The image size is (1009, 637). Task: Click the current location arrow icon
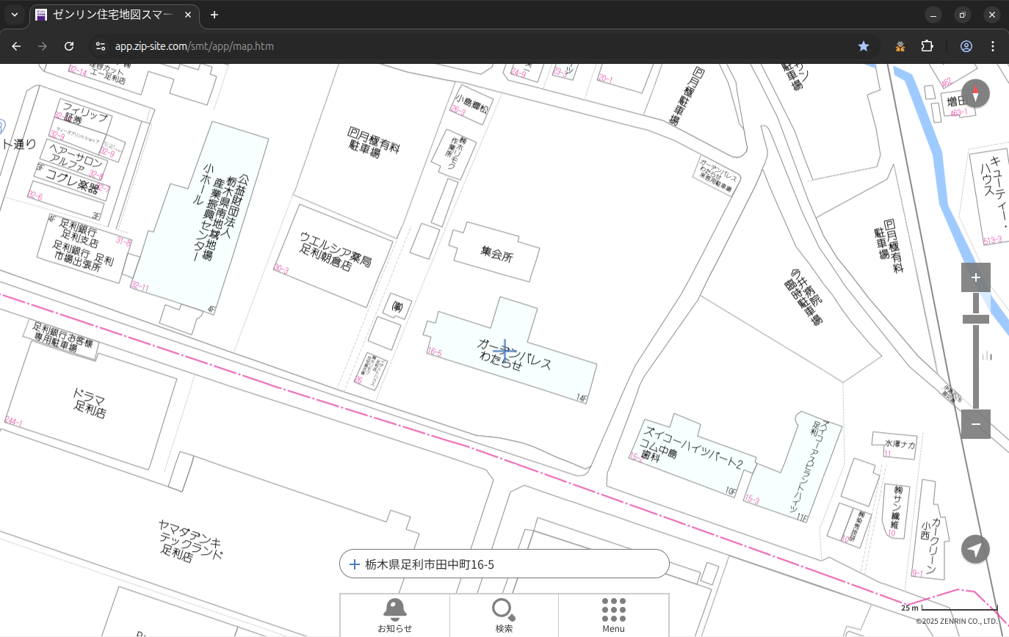[x=975, y=549]
